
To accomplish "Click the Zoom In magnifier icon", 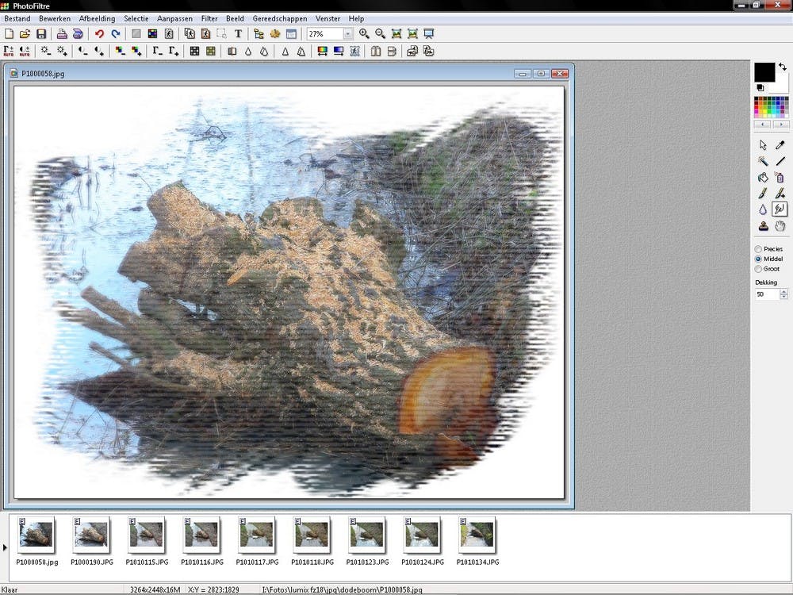I will [x=364, y=34].
